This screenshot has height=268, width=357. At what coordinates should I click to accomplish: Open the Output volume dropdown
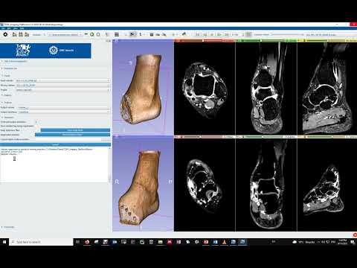click(64, 107)
